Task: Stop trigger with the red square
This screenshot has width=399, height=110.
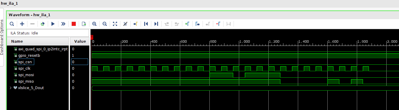Action: point(74,24)
